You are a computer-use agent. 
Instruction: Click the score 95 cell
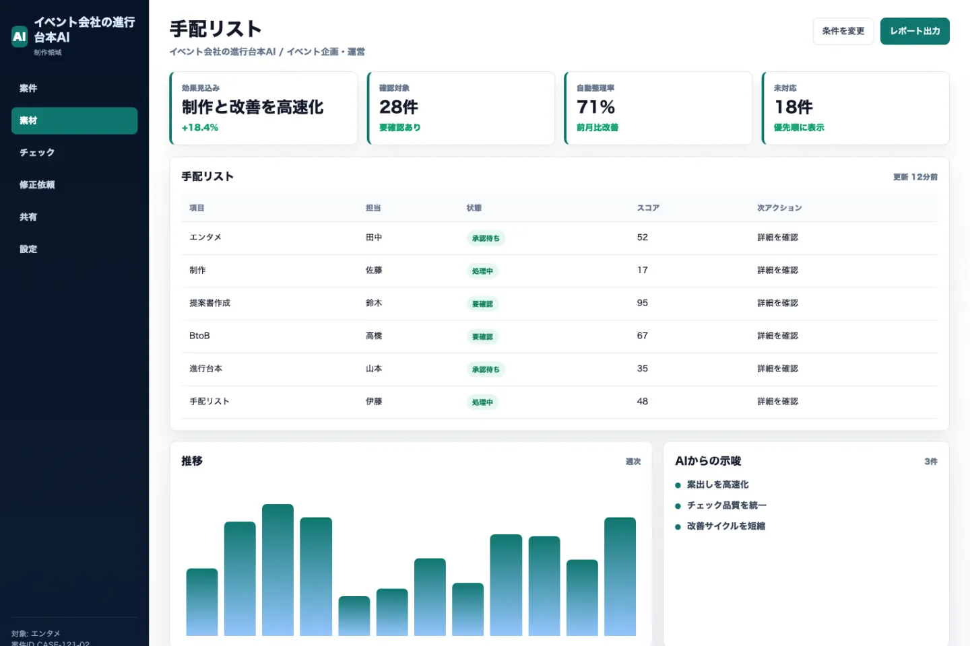[x=643, y=303]
